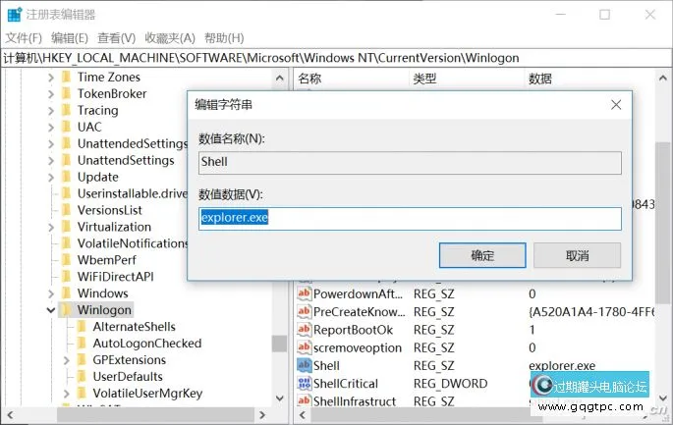Click the Winlogon folder icon
673x425 pixels.
(x=66, y=310)
